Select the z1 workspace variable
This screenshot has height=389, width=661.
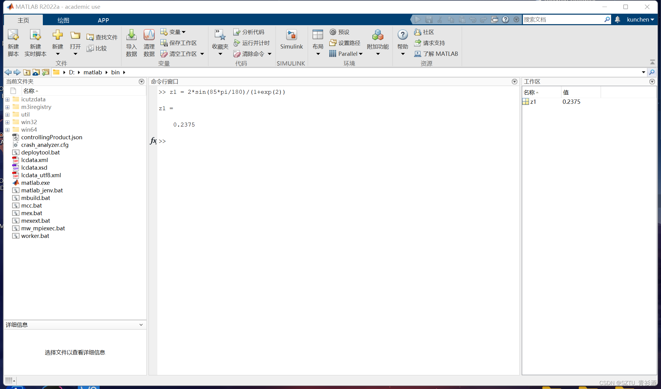533,102
